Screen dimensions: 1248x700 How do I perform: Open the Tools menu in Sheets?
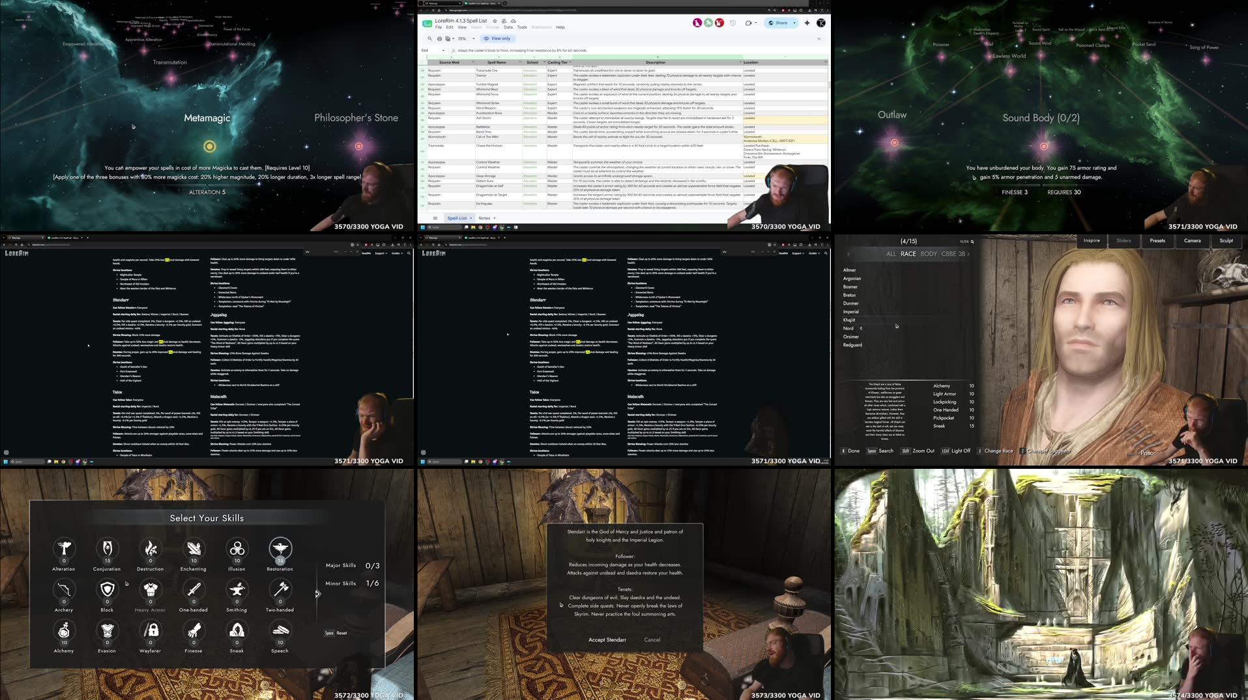522,27
